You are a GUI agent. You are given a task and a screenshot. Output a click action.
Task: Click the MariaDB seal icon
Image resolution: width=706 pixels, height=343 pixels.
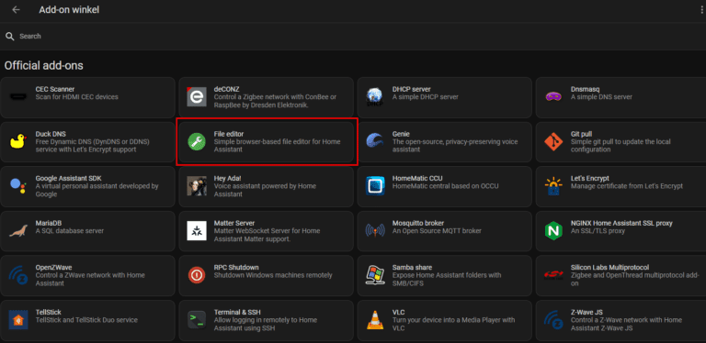[x=18, y=230]
